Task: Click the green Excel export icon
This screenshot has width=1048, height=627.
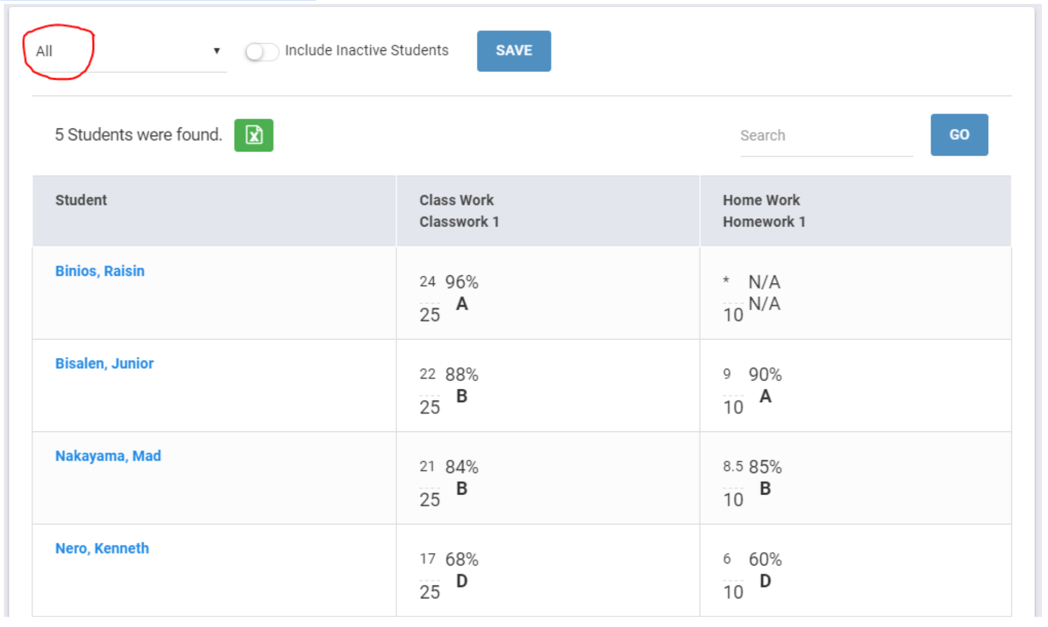Action: point(253,135)
